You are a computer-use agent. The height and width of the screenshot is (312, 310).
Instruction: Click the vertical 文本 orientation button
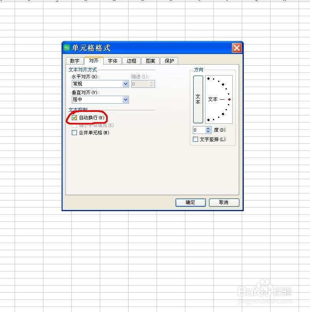(198, 99)
